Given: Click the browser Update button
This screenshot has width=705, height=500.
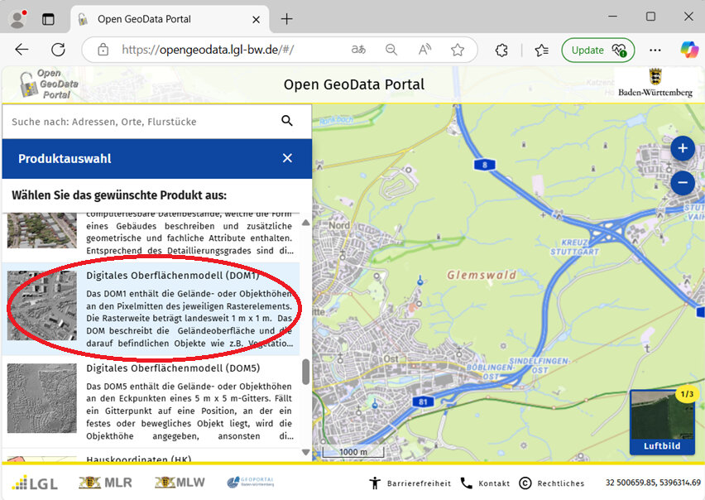Looking at the screenshot, I should 597,50.
